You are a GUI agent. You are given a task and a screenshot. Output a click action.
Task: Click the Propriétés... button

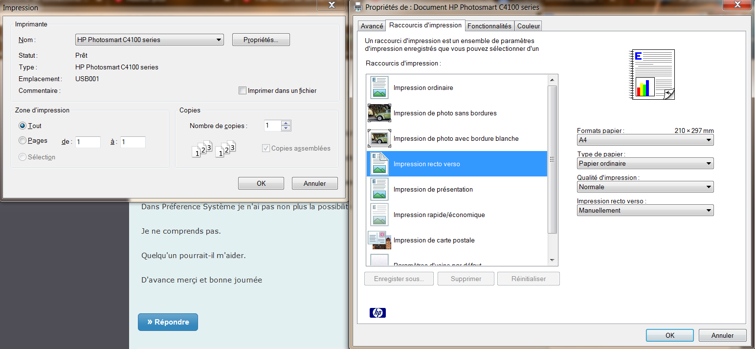click(261, 40)
